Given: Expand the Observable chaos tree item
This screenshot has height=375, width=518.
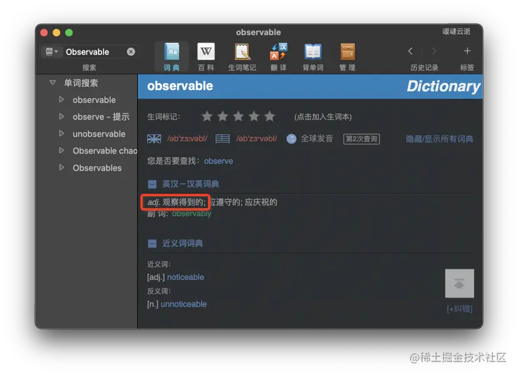Looking at the screenshot, I should point(61,150).
